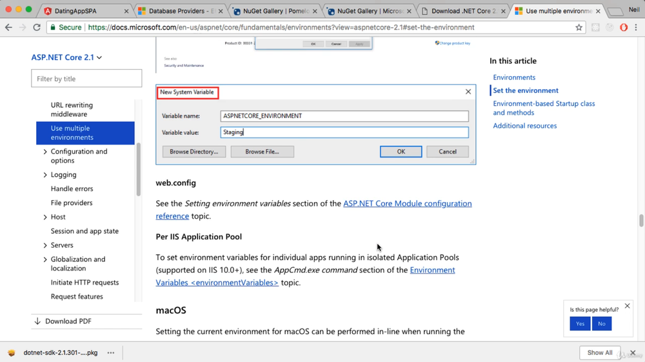Expand the Servers node

[45, 245]
